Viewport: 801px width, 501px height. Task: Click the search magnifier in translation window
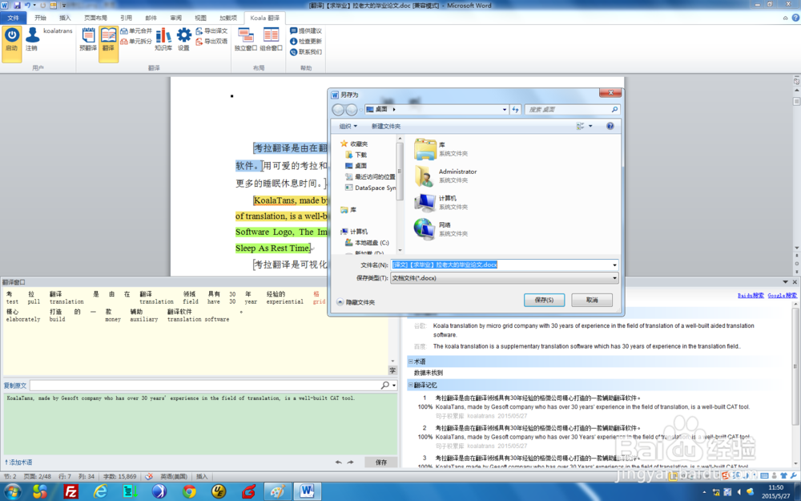(x=385, y=385)
